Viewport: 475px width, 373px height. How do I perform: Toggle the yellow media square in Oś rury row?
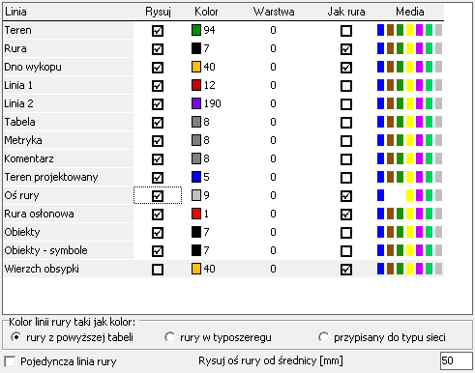coord(409,195)
